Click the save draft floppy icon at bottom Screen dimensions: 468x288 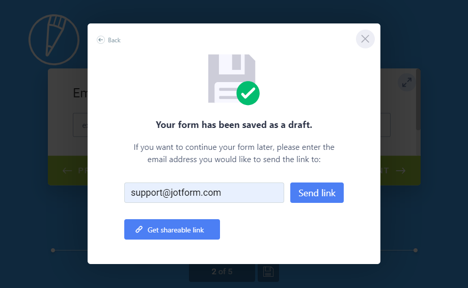click(x=268, y=272)
